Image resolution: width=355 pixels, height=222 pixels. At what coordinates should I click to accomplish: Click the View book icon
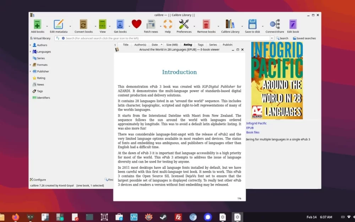[103, 24]
